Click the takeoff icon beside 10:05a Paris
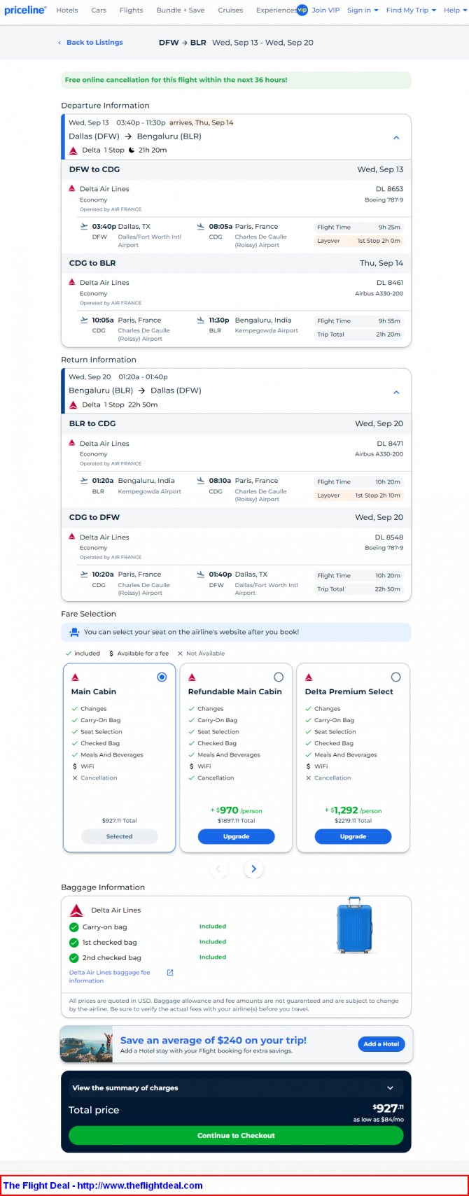Viewport: 469px width, 1196px height. (85, 320)
